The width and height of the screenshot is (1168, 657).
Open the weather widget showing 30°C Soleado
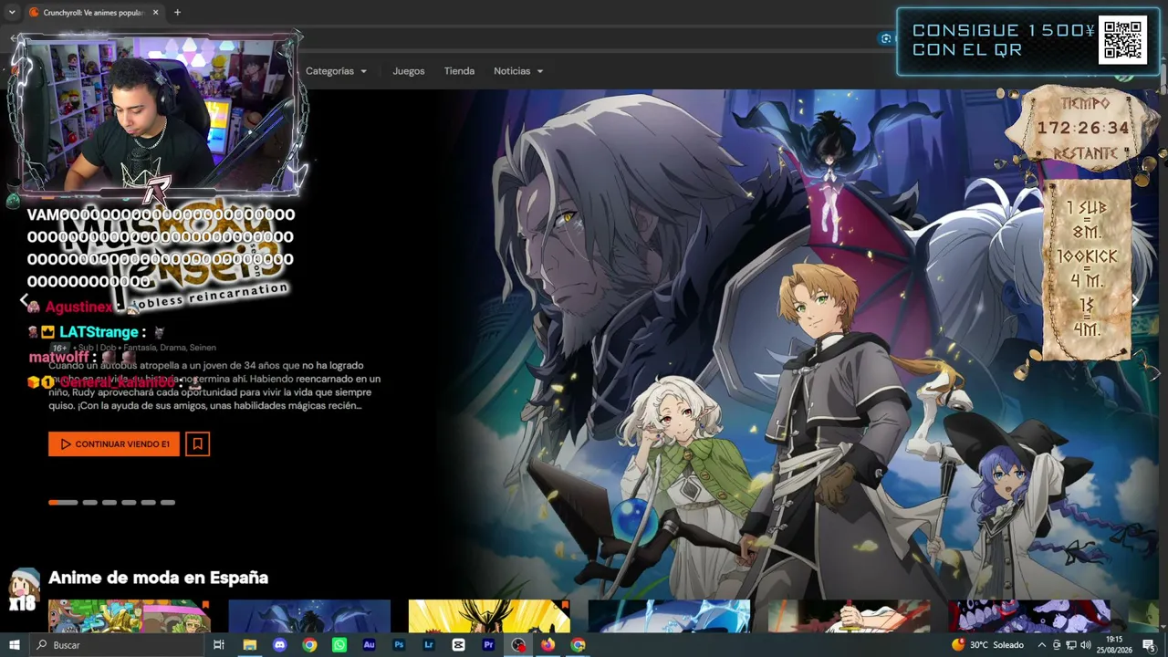point(987,645)
